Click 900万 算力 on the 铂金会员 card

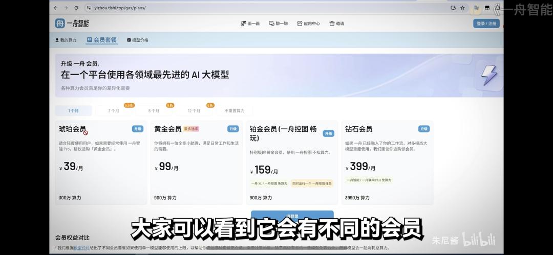(x=261, y=198)
